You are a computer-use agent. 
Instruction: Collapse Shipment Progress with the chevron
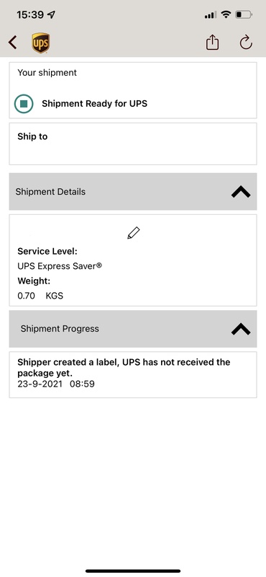click(241, 329)
